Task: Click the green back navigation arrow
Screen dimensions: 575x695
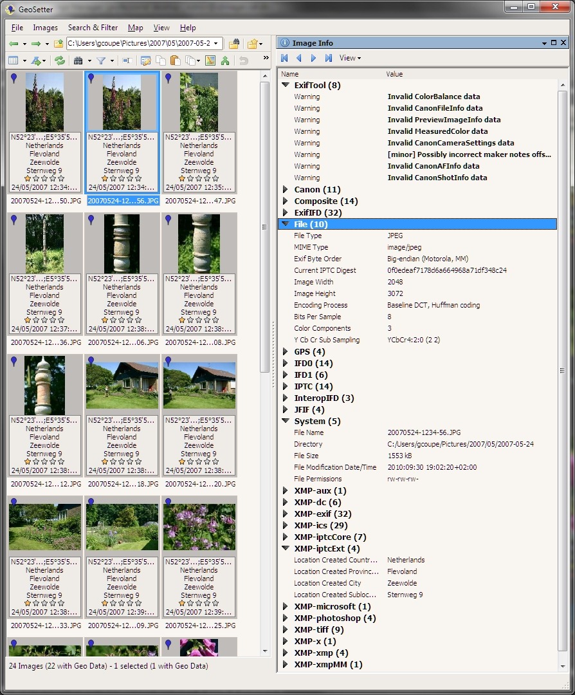Action: tap(14, 44)
